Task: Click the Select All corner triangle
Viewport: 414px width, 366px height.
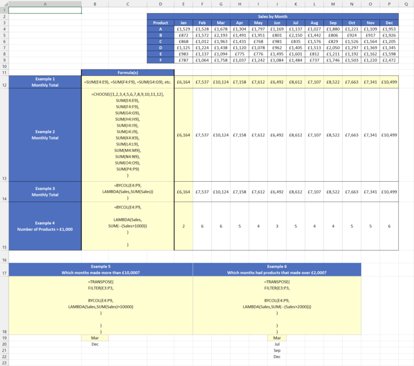Action: click(4, 4)
